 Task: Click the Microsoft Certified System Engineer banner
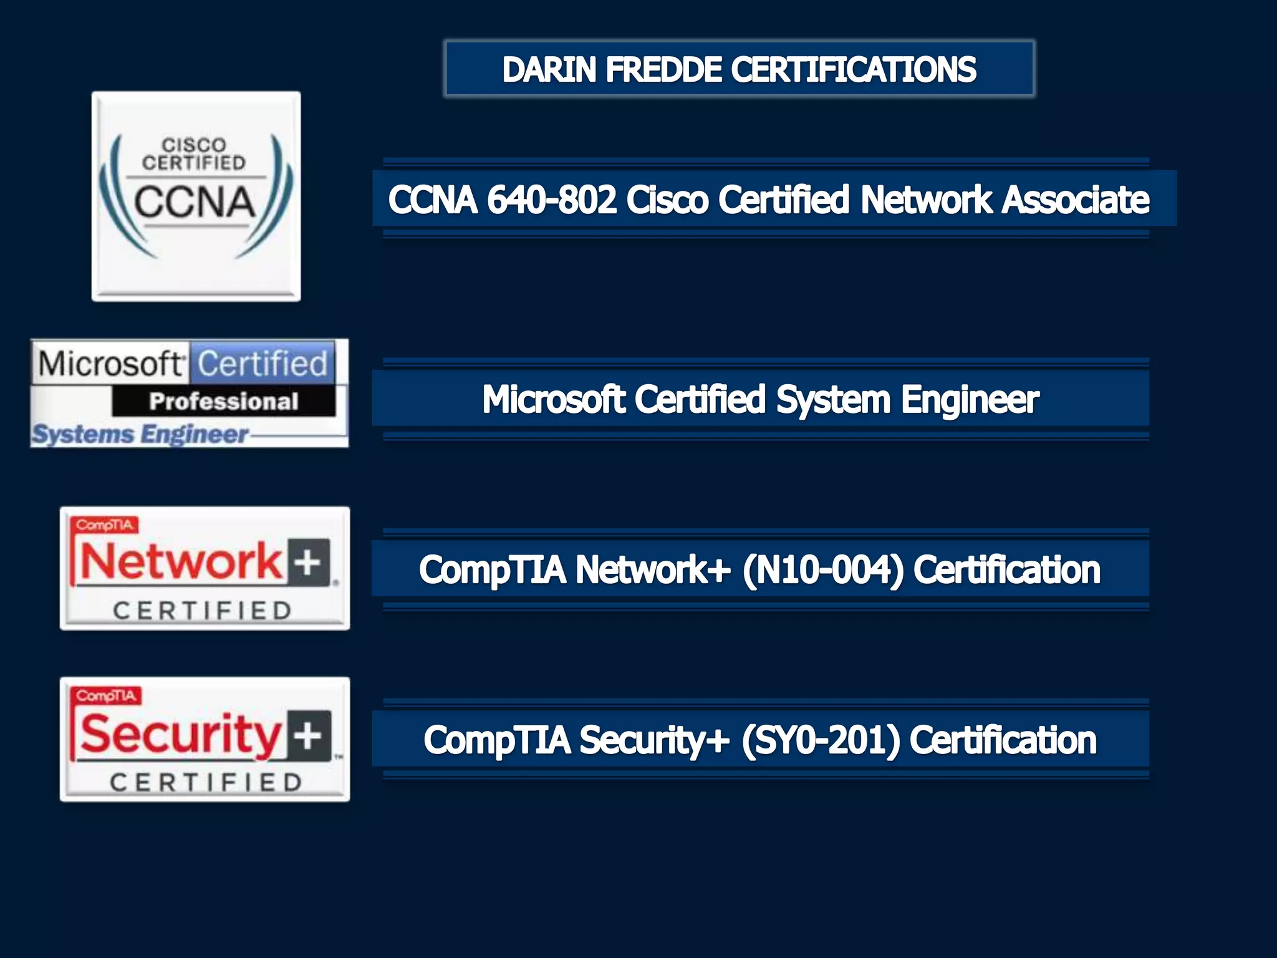pos(760,399)
